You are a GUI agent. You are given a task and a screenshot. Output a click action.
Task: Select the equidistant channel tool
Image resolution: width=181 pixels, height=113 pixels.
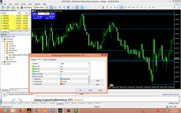point(103,8)
